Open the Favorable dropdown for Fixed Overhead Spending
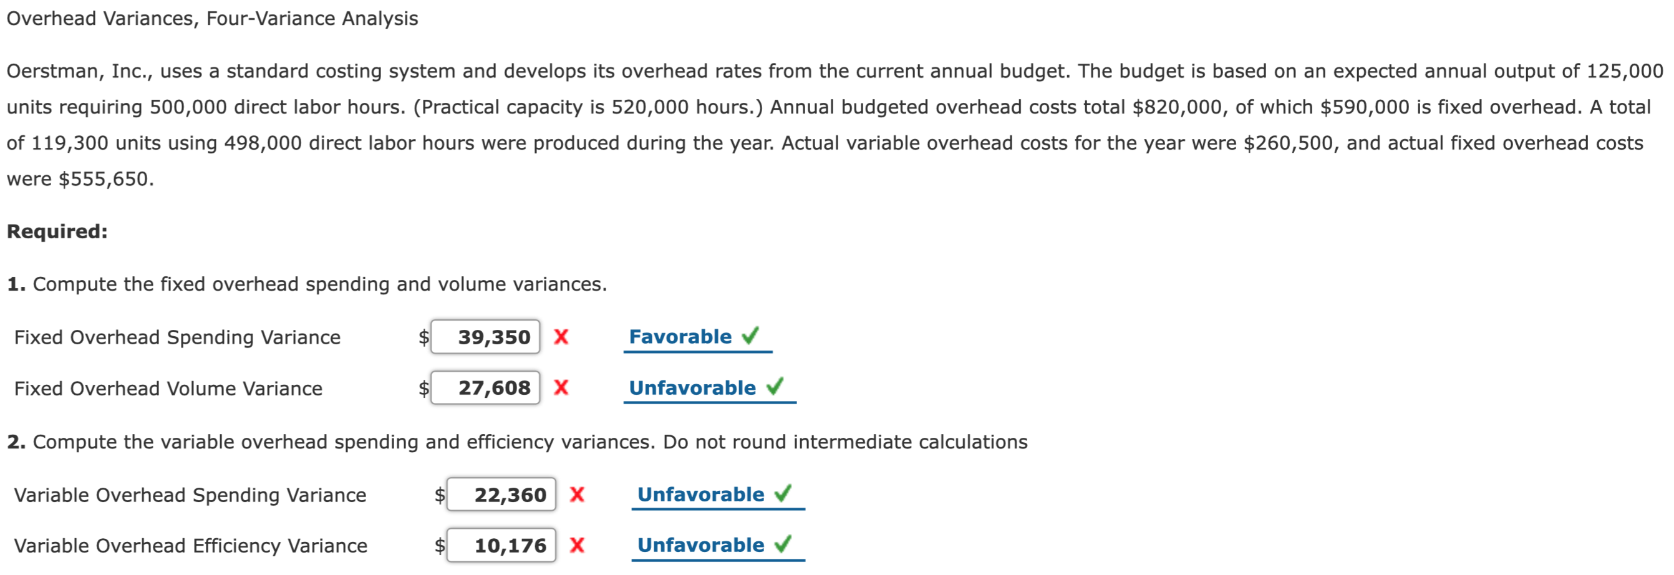 (x=679, y=336)
